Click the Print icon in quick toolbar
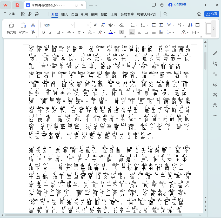Screen dimensions: 221x218 [37, 14]
